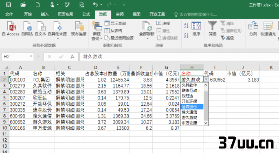This screenshot has width=279, height=153.
Task: Choose 申万宏源 from the dropdown list
Action: coord(192,123)
